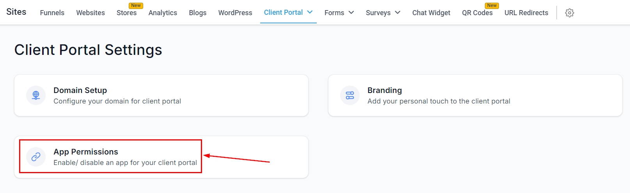
Task: Click the Sites label in header
Action: [16, 12]
